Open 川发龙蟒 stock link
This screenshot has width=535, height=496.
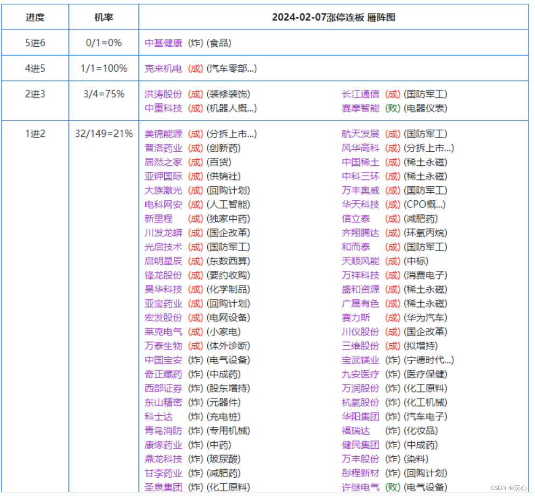pyautogui.click(x=164, y=233)
